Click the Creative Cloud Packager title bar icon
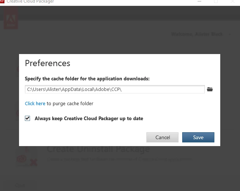This screenshot has height=191, width=240. [2, 1]
